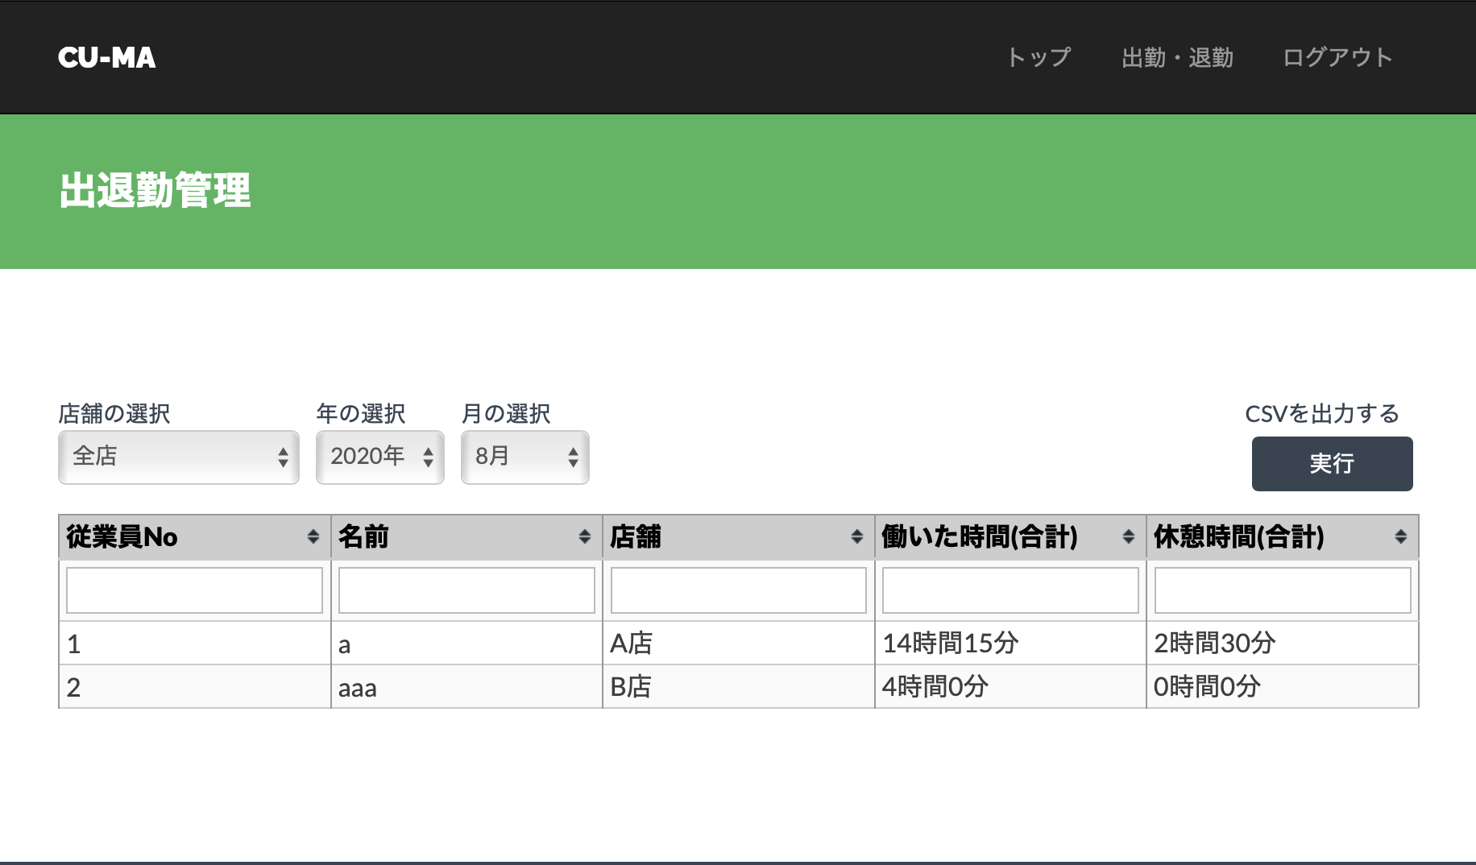Select the table row for employee aaa
The image size is (1476, 865).
click(466, 688)
